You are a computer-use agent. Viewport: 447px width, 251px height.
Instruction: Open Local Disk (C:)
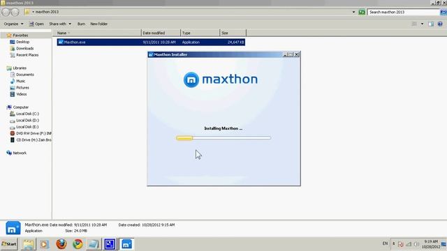[27, 114]
